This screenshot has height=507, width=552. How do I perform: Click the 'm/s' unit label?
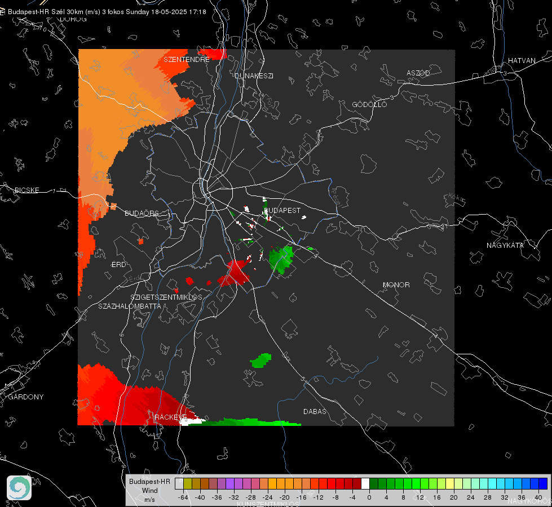click(x=149, y=500)
